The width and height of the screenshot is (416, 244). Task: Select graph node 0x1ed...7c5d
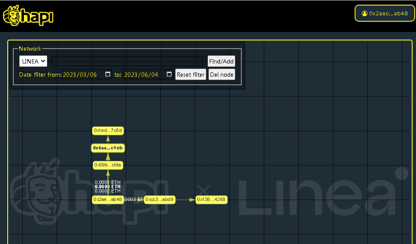point(108,131)
